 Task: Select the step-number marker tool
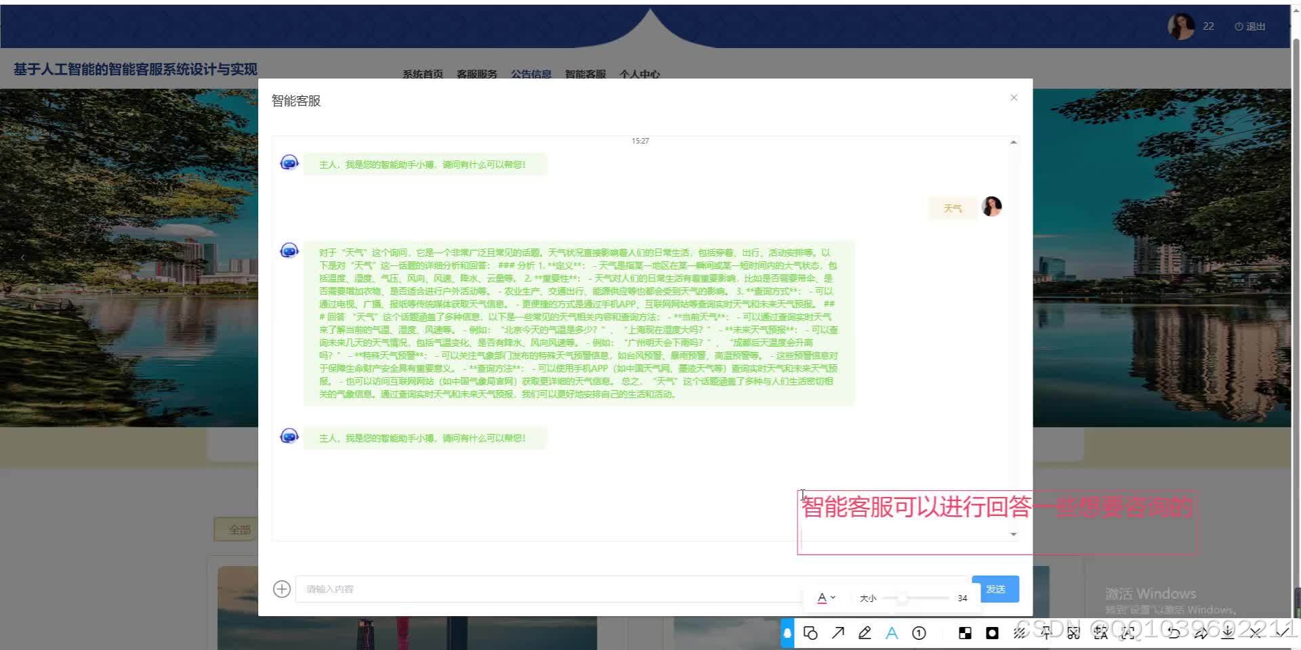pyautogui.click(x=919, y=633)
